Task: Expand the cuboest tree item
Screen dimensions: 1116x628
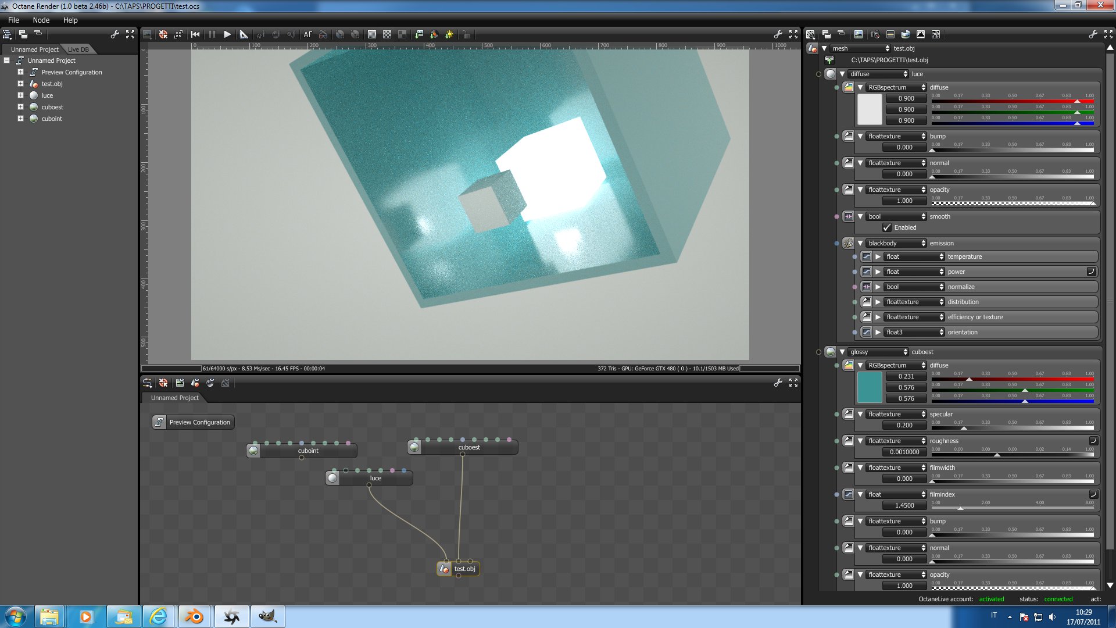Action: coord(20,107)
